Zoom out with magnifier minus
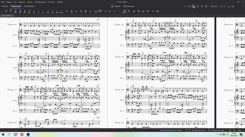Image resolution: width=245 pixels, height=137 pixels. click(230, 130)
